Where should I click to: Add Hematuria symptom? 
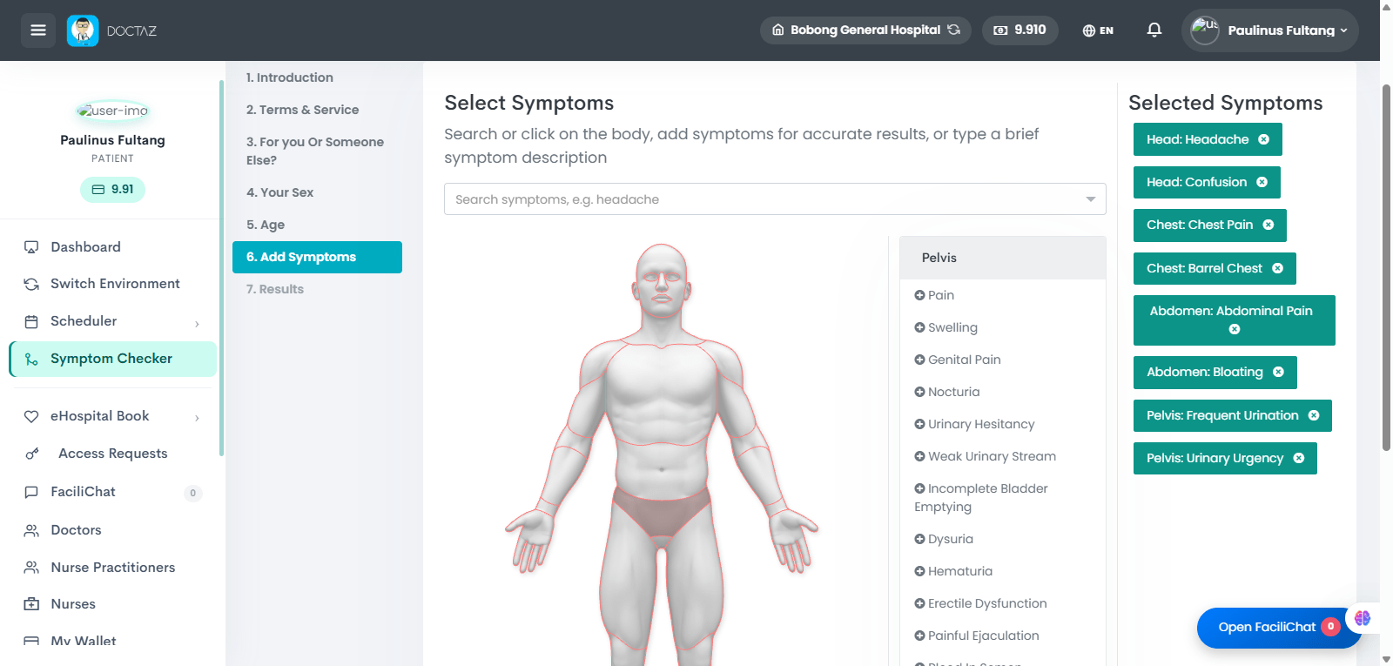click(953, 571)
